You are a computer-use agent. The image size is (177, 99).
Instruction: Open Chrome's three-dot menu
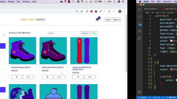coord(124,11)
